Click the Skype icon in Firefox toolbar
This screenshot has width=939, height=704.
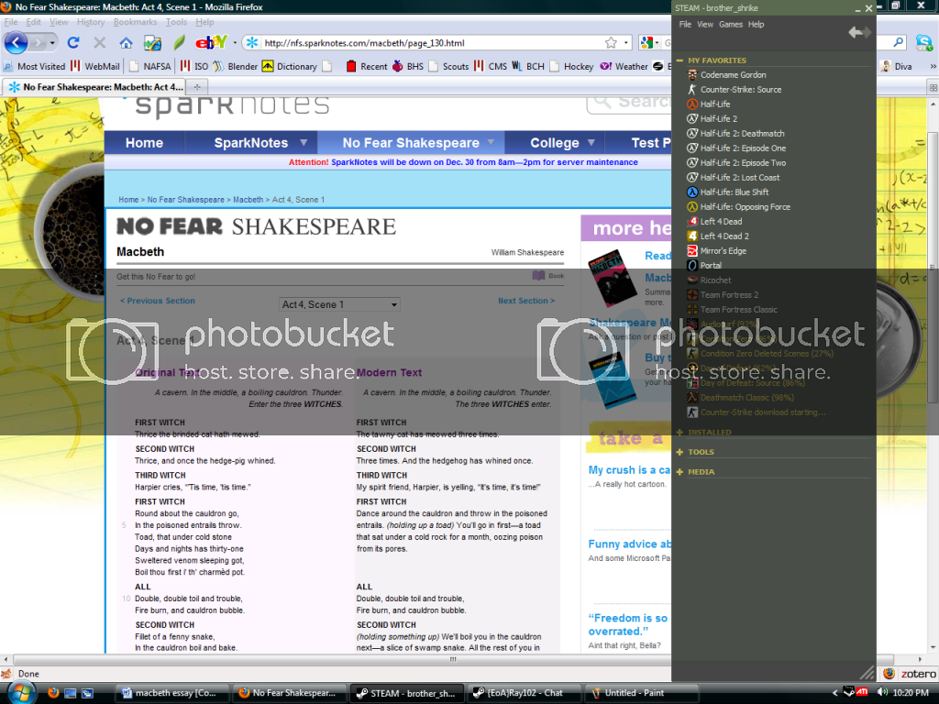point(924,42)
